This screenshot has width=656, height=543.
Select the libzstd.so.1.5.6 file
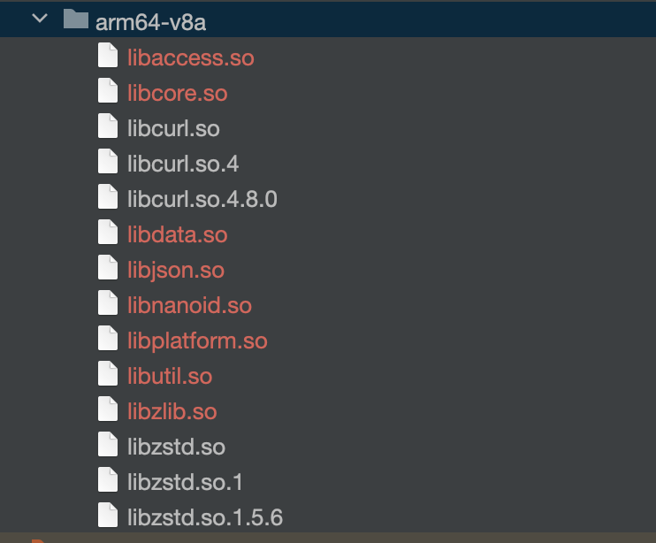tap(205, 517)
